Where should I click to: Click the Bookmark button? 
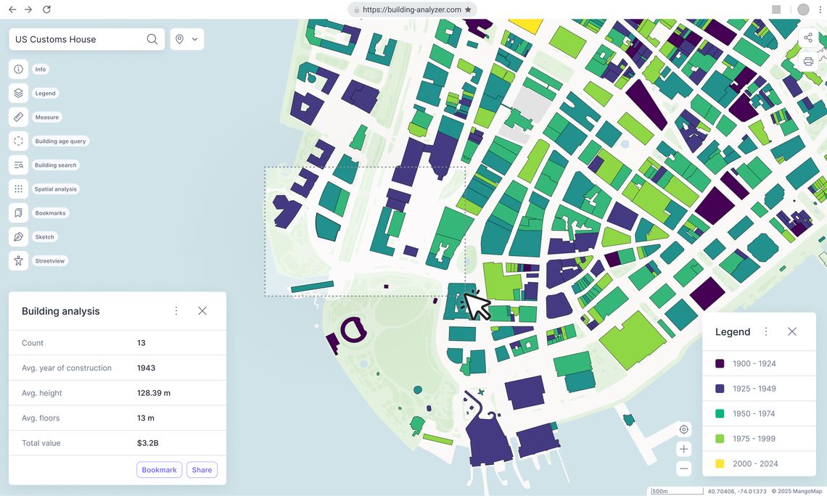pos(159,470)
